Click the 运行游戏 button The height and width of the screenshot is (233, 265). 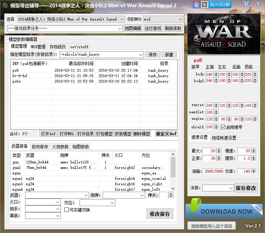coord(153,28)
